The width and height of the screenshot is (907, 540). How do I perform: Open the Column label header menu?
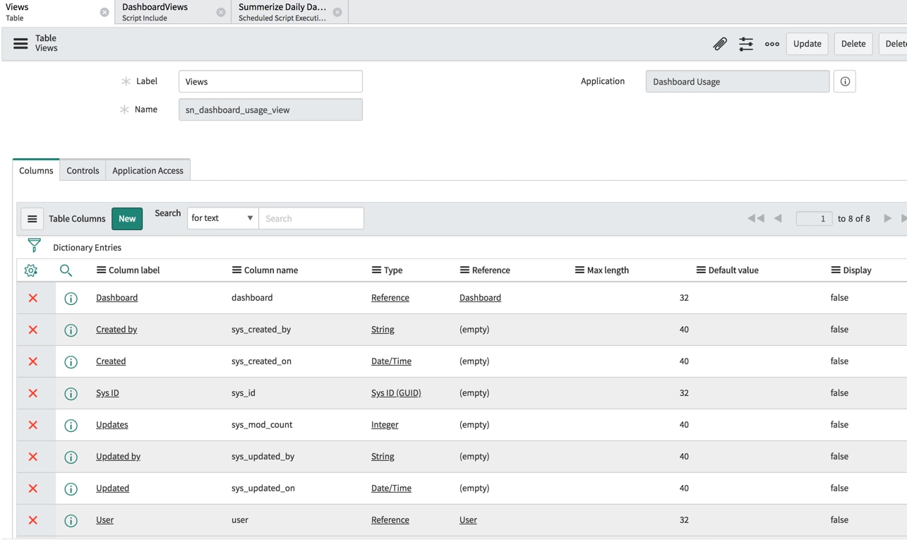click(x=102, y=270)
